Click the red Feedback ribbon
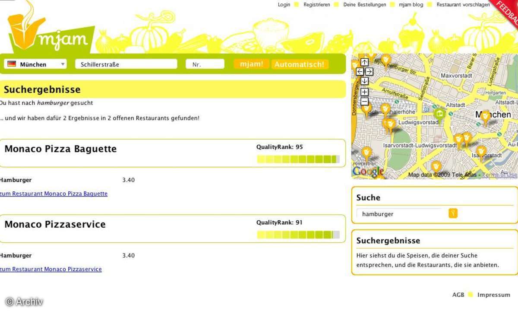This screenshot has height=311, width=518. click(x=506, y=11)
